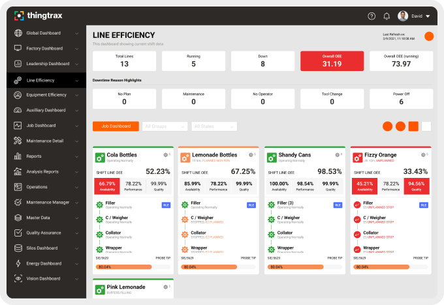Click the Job Dashboard button
The image size is (444, 305).
click(116, 126)
